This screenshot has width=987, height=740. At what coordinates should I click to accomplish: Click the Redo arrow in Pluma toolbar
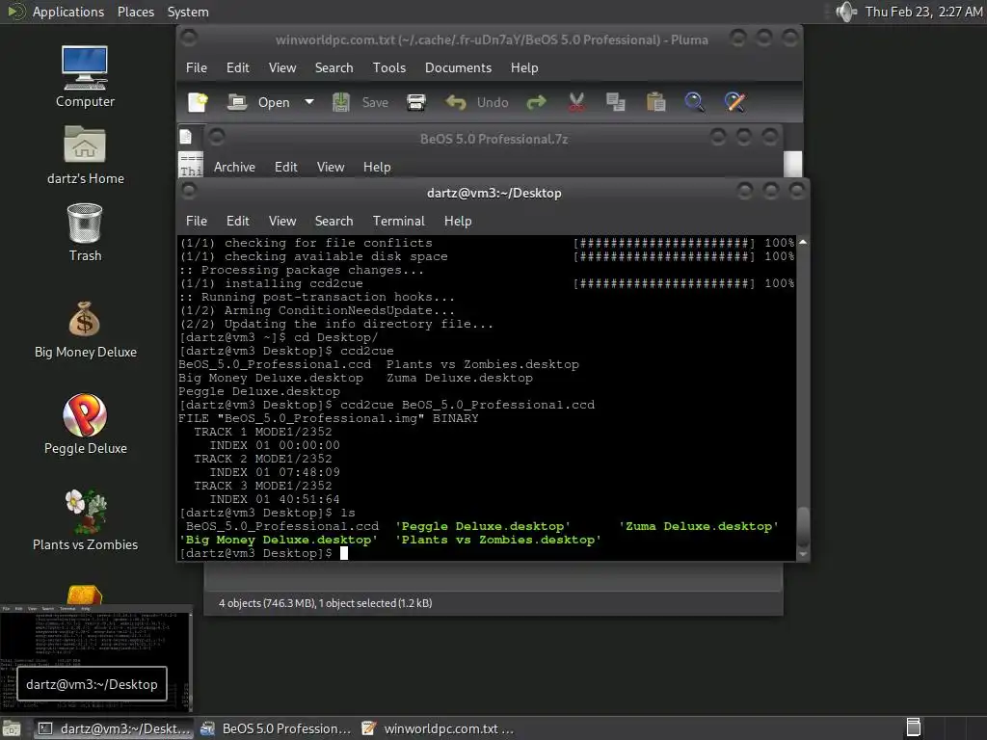coord(536,102)
